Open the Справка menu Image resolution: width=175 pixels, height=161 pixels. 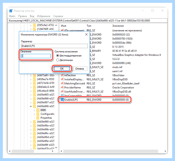pyautogui.click(x=58, y=16)
